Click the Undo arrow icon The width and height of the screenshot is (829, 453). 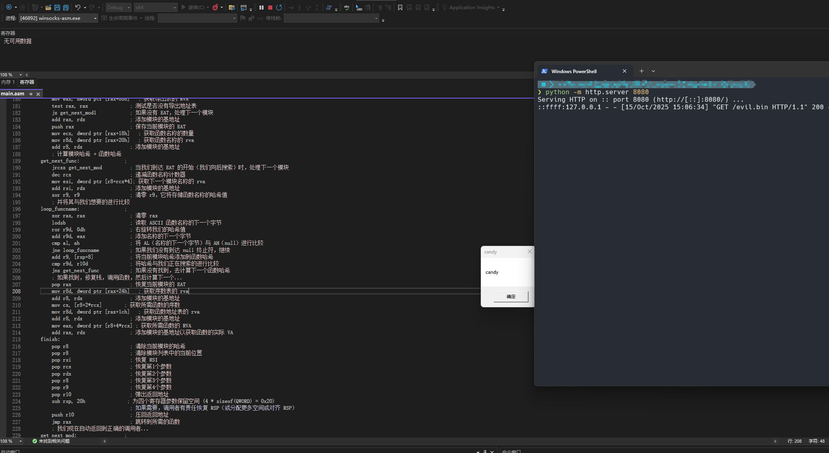coord(78,7)
